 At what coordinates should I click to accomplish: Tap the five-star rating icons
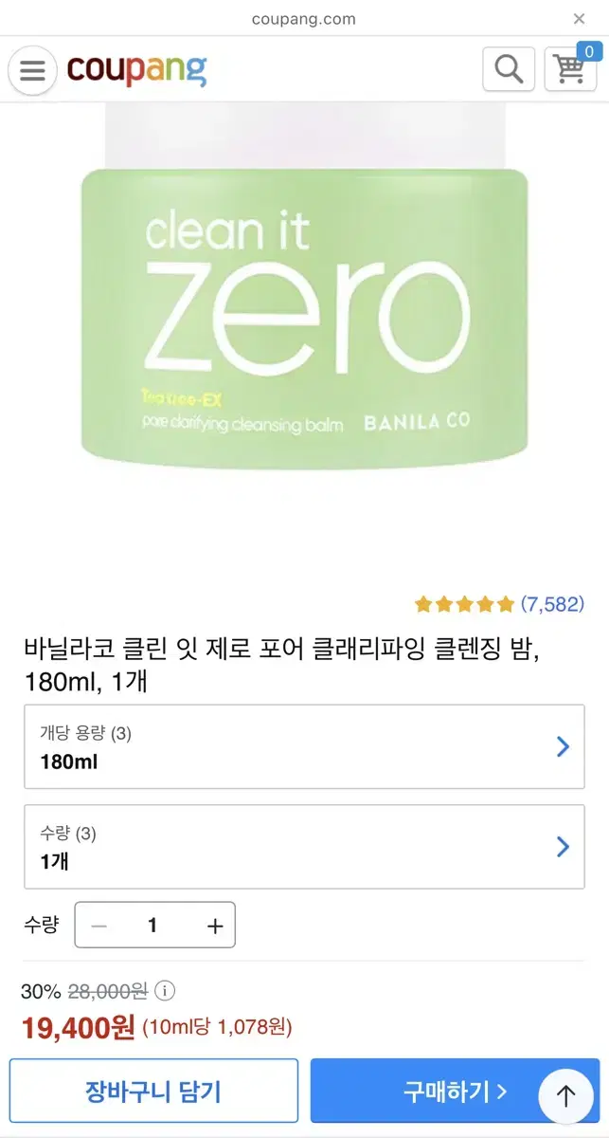click(x=464, y=604)
